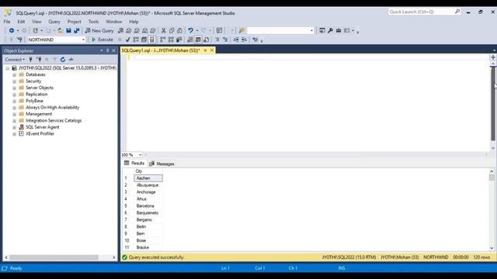
Task: Click the Change Connection plug icon
Action: [x=19, y=40]
